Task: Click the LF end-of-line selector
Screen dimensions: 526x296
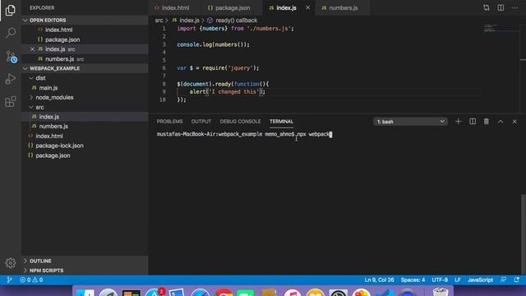Action: click(458, 280)
